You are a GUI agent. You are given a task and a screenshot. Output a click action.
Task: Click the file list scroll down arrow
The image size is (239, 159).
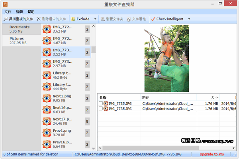[94, 148]
